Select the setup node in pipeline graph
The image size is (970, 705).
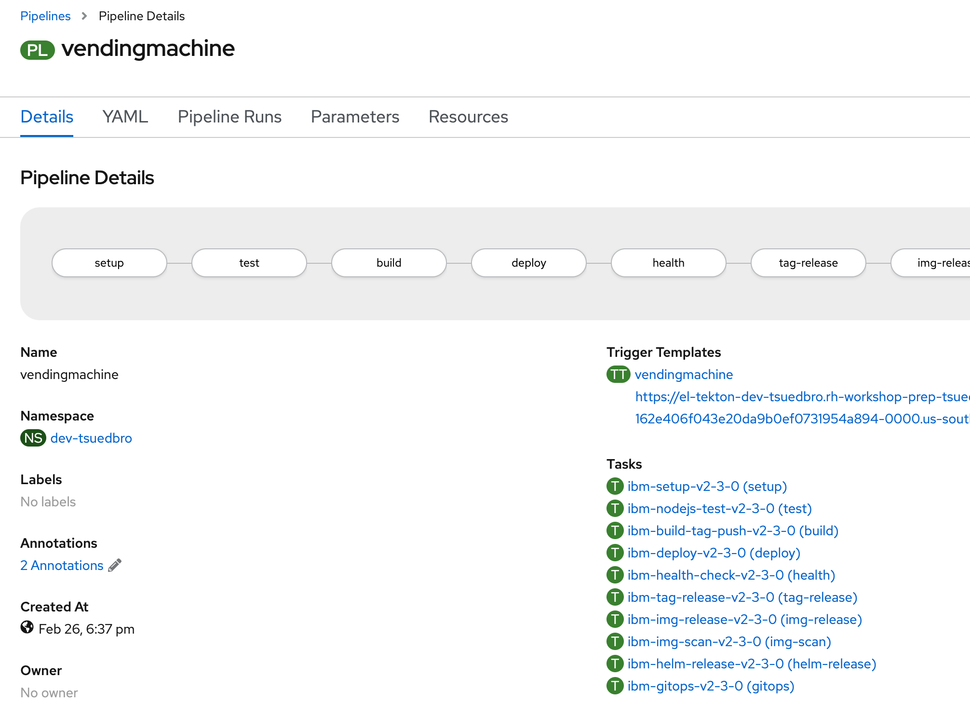(x=109, y=263)
